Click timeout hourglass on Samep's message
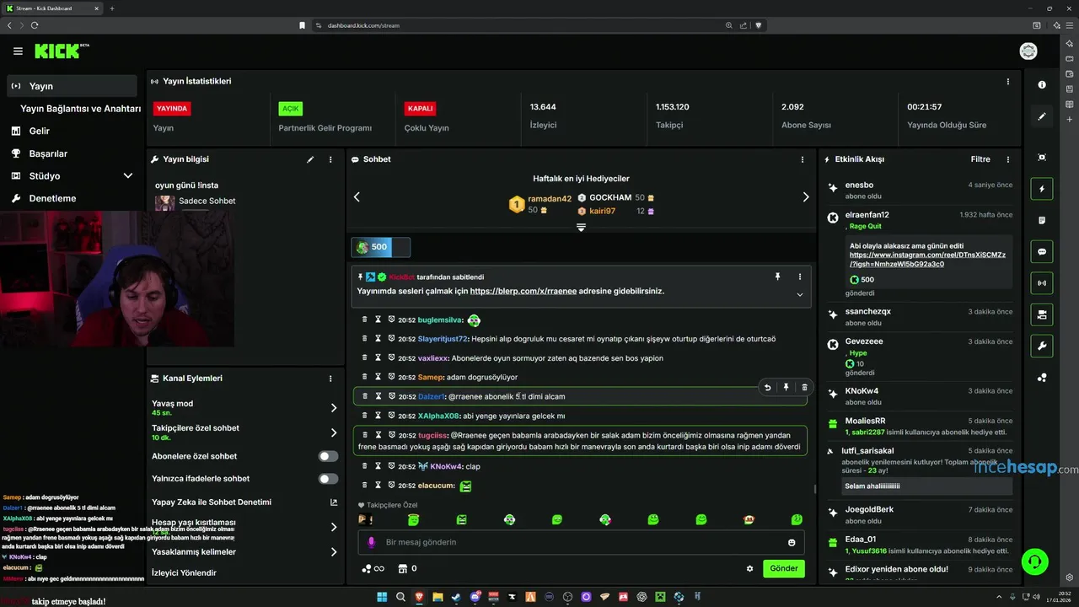This screenshot has width=1079, height=607. [378, 377]
